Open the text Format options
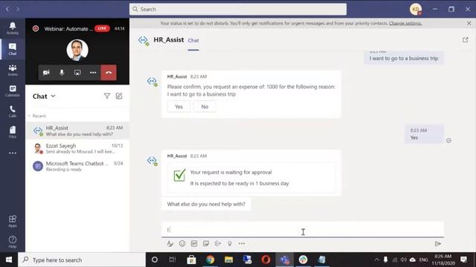This screenshot has width=476, height=267. [170, 244]
